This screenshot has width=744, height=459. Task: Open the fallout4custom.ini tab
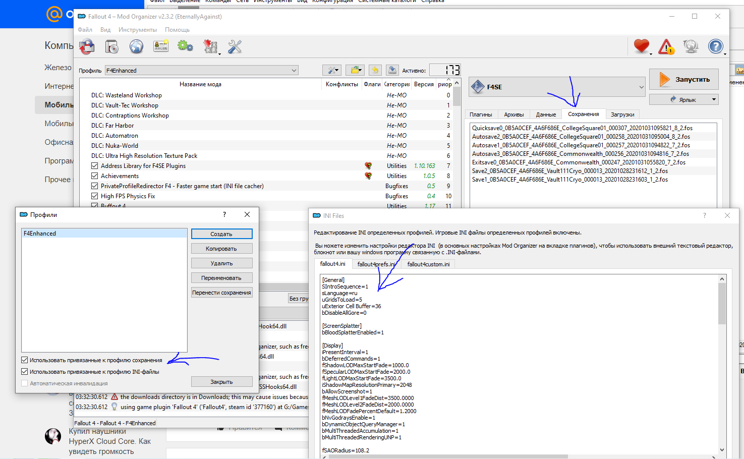click(428, 264)
